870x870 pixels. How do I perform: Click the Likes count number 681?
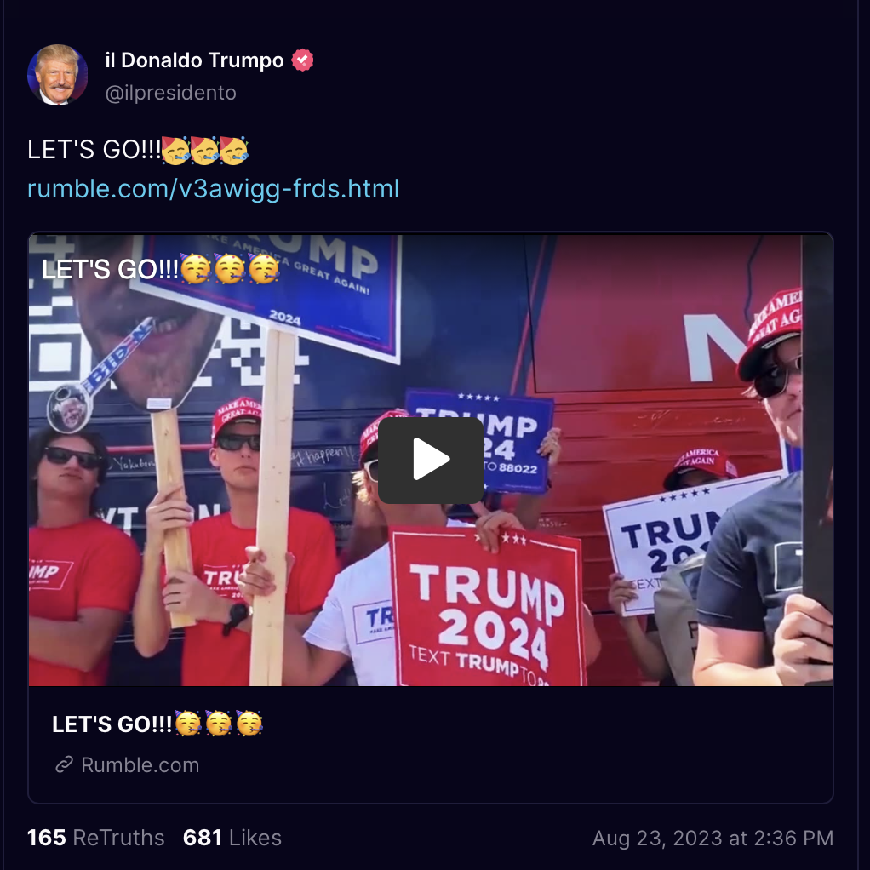(x=203, y=838)
